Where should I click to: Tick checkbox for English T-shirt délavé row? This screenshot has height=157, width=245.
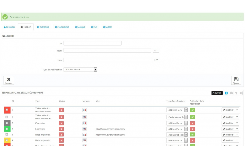tap(6, 117)
